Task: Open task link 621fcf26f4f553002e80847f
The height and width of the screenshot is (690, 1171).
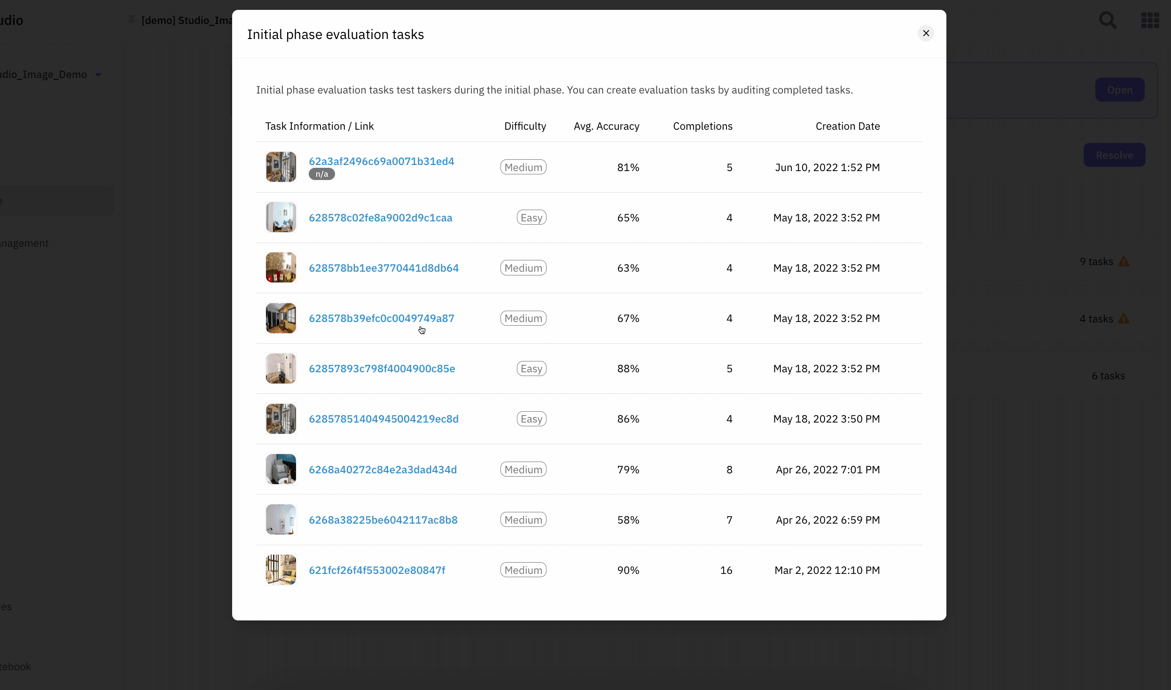Action: [x=376, y=570]
